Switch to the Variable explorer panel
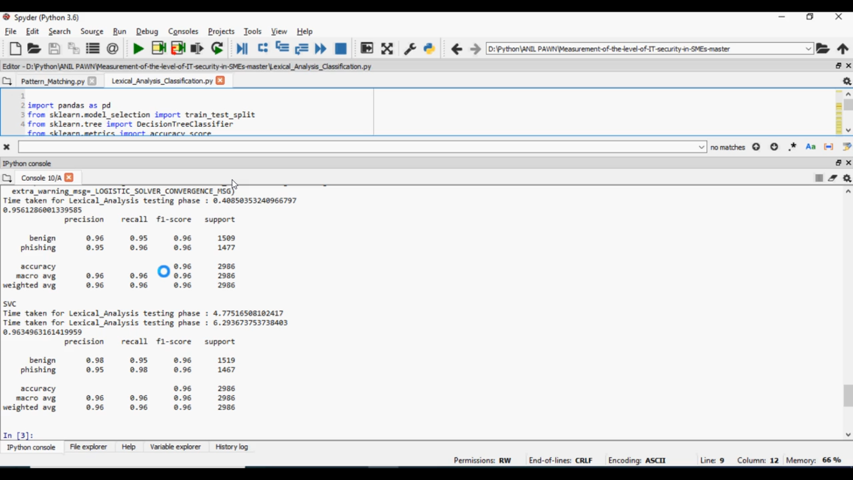 click(176, 447)
